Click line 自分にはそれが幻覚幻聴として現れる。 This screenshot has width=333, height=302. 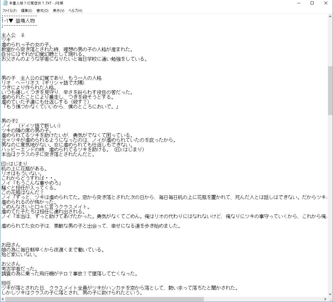tap(44, 54)
